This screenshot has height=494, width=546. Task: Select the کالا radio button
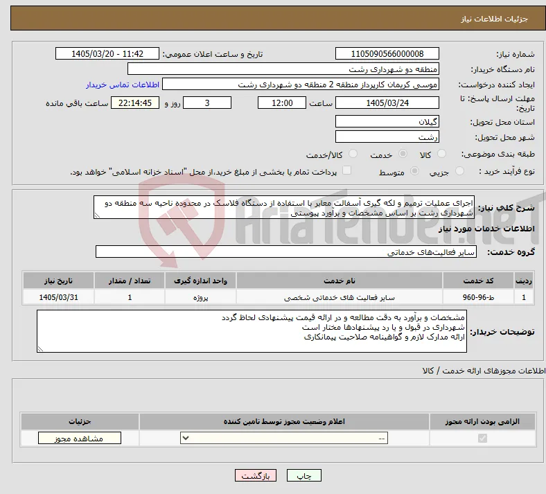[441, 154]
